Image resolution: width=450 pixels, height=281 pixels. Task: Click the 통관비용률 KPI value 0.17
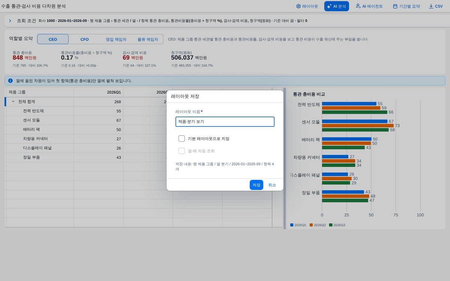(x=67, y=58)
